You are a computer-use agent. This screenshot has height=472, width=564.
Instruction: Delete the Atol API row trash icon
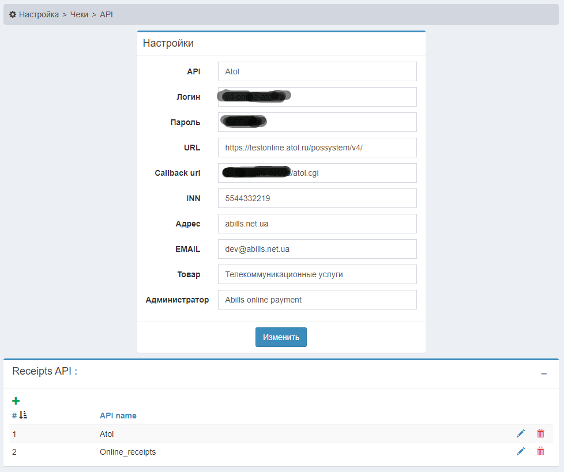click(540, 433)
